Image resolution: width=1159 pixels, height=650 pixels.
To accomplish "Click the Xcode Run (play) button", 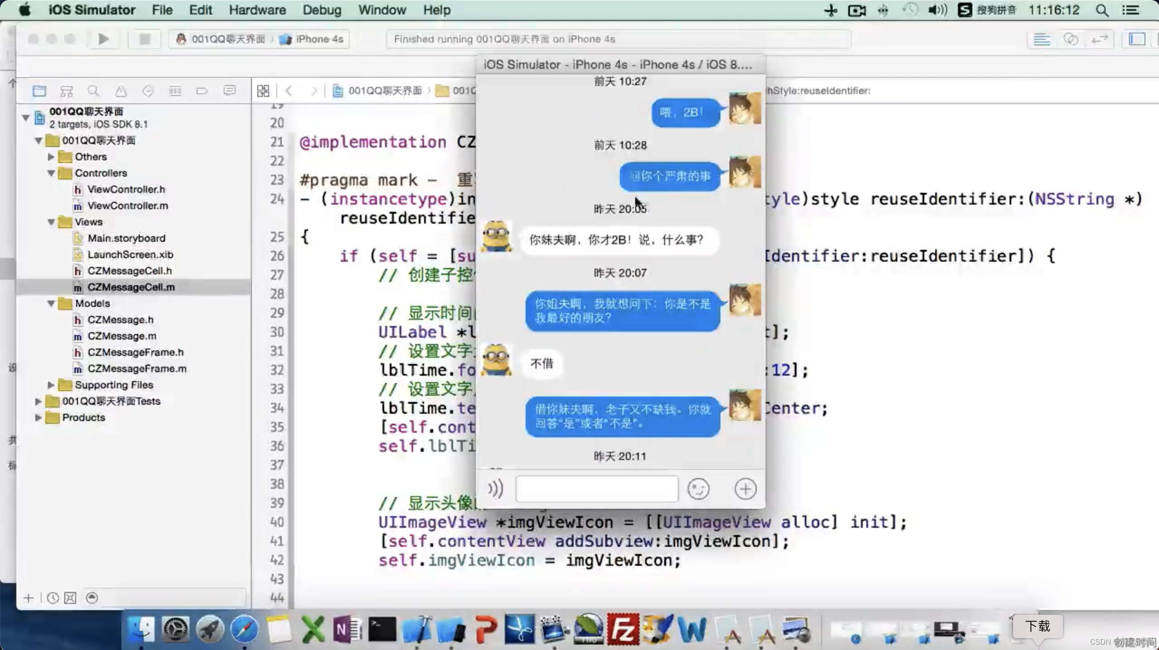I will (x=103, y=39).
